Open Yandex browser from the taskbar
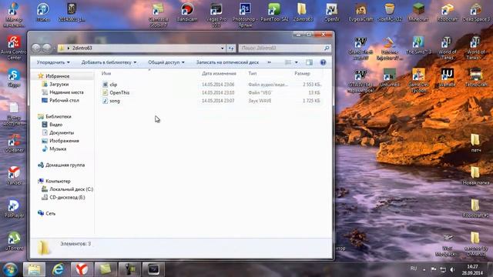 [x=82, y=269]
